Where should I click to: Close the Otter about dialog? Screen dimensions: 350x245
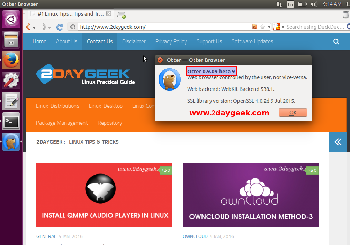point(160,60)
